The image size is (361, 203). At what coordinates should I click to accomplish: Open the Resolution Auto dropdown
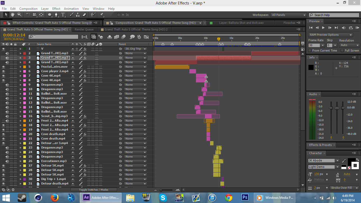click(x=350, y=45)
